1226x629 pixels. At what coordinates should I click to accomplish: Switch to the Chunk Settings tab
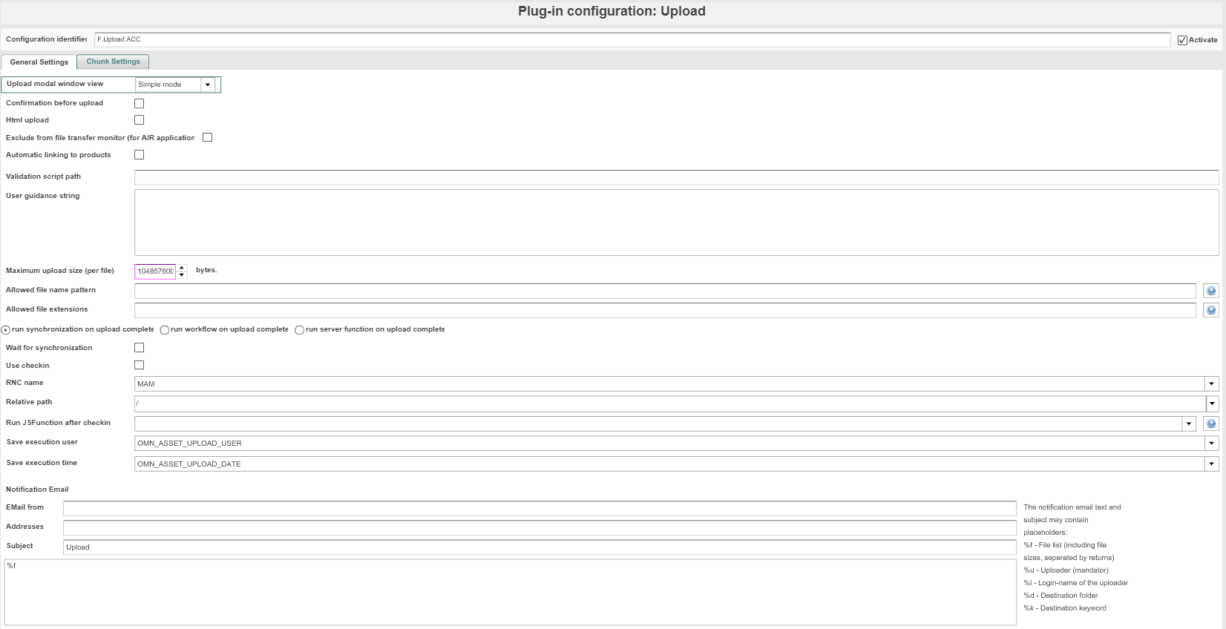point(113,62)
